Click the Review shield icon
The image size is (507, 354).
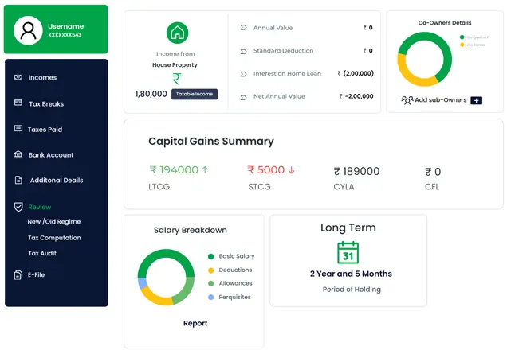tap(18, 207)
